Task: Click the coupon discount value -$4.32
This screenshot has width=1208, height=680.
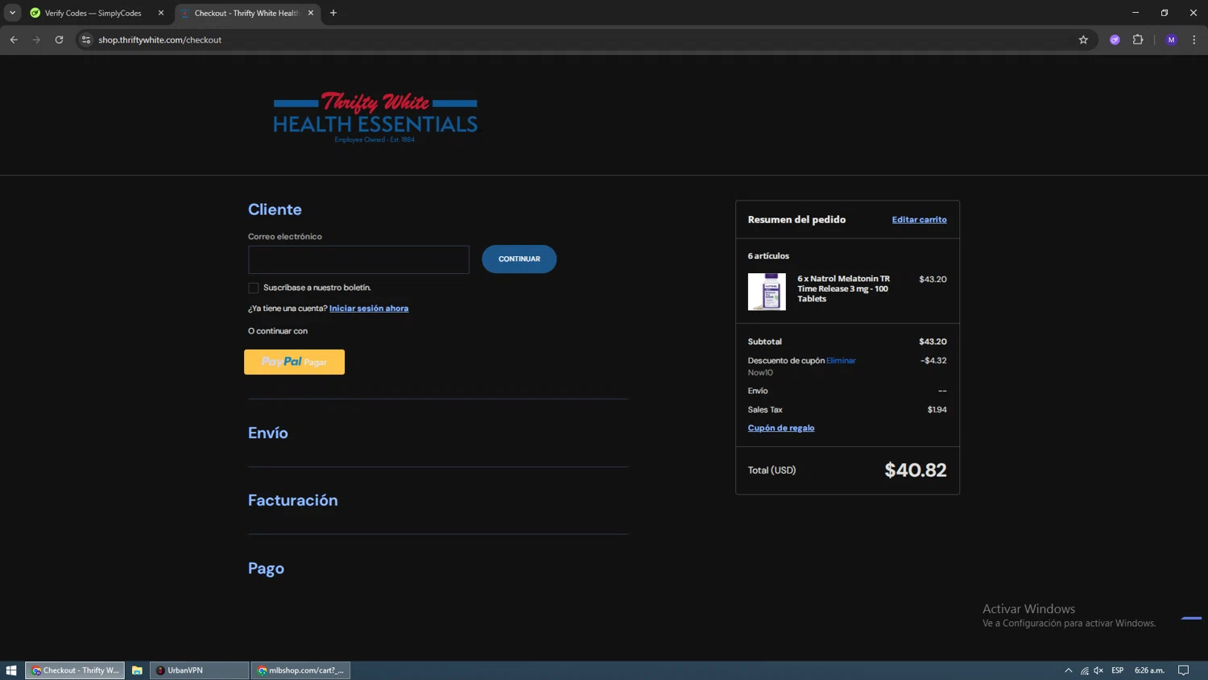Action: point(933,360)
